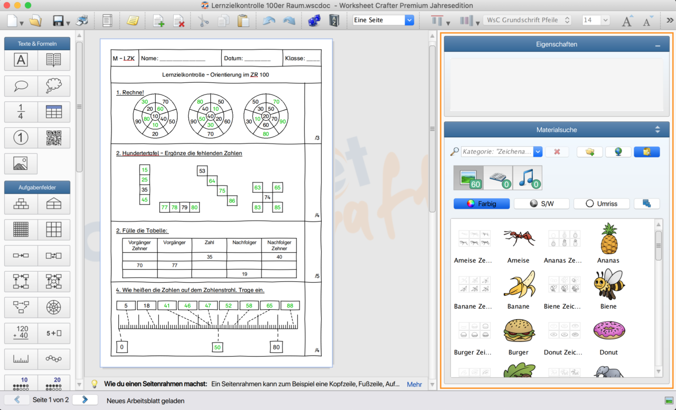This screenshot has height=410, width=676.
Task: Click the blue dice icon in toolbar
Action: tap(314, 21)
